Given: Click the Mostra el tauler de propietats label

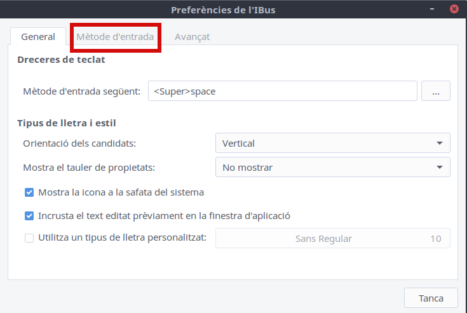Looking at the screenshot, I should click(89, 168).
